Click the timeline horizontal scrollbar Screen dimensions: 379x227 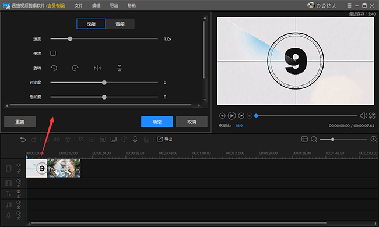pos(179,224)
